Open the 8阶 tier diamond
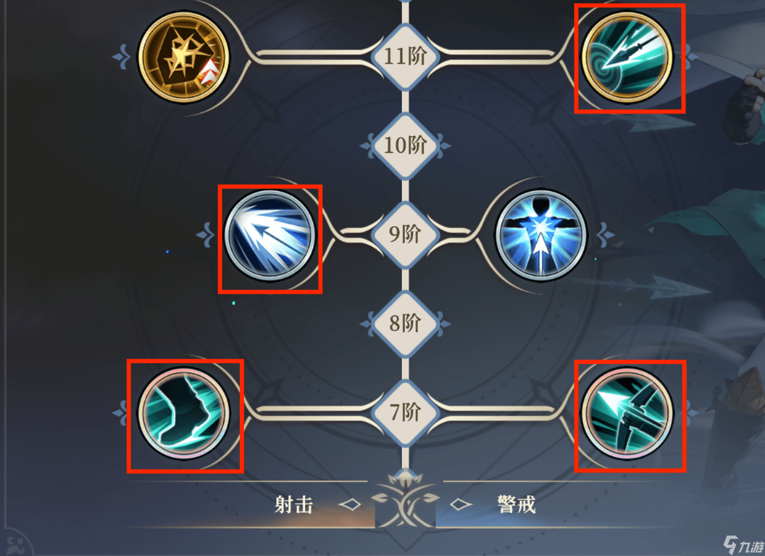Viewport: 765px width, 556px height. [405, 323]
